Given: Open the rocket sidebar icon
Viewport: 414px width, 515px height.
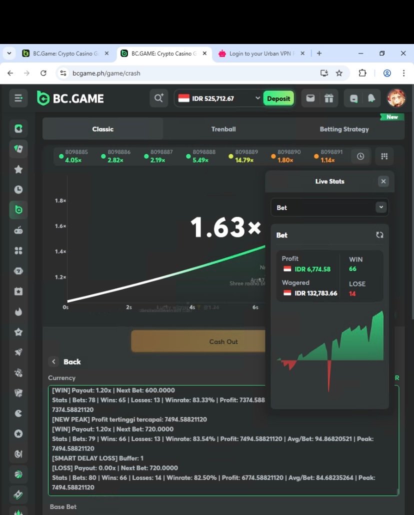Looking at the screenshot, I should [x=18, y=352].
